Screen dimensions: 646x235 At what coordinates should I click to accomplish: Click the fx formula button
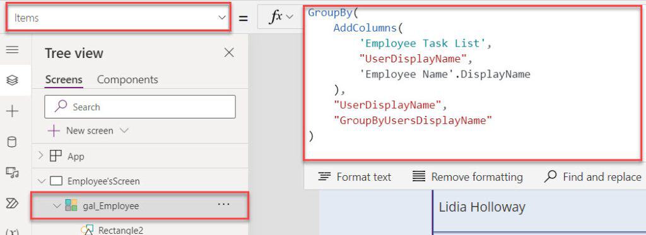(x=275, y=17)
